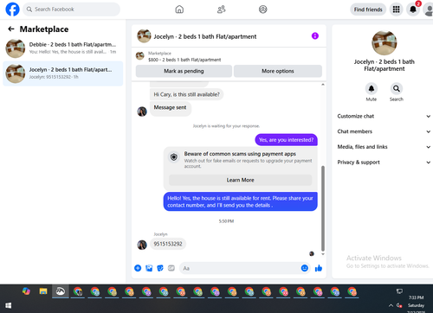Open the Groups icon in top navigation
Viewport: 433px width, 313px height.
point(262,10)
